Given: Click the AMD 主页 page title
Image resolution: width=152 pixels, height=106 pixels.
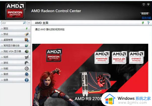Looking at the screenshot, I should pyautogui.click(x=42, y=23).
